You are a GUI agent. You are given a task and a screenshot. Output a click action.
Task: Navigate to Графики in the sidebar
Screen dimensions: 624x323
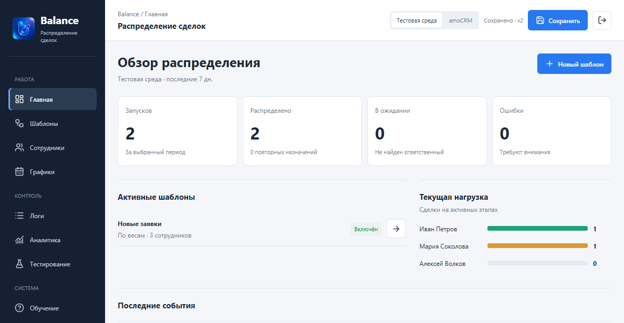[x=53, y=171]
